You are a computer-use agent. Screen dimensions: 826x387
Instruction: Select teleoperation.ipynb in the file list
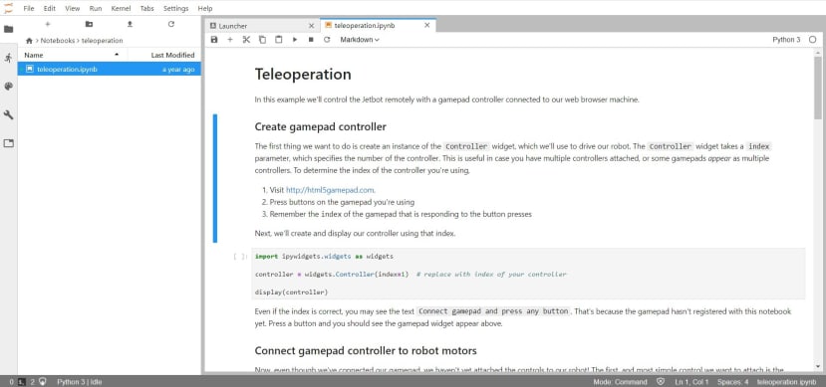(109, 69)
